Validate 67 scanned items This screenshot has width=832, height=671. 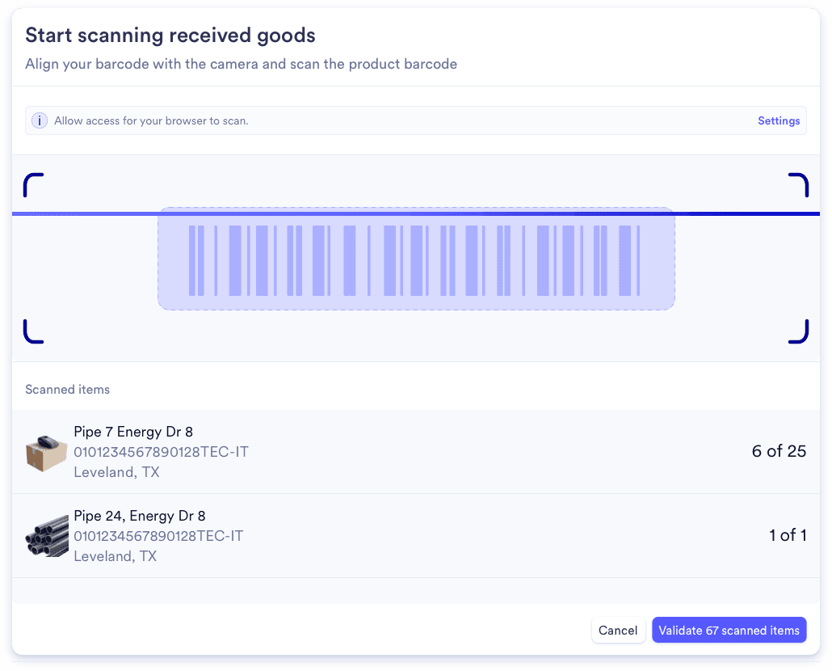pos(729,630)
